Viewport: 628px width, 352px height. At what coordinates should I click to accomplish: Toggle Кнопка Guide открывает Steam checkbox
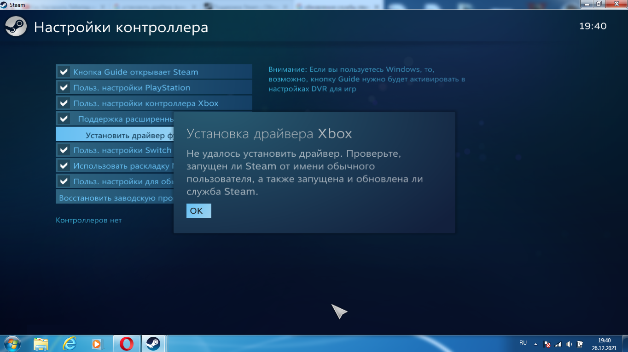point(64,72)
